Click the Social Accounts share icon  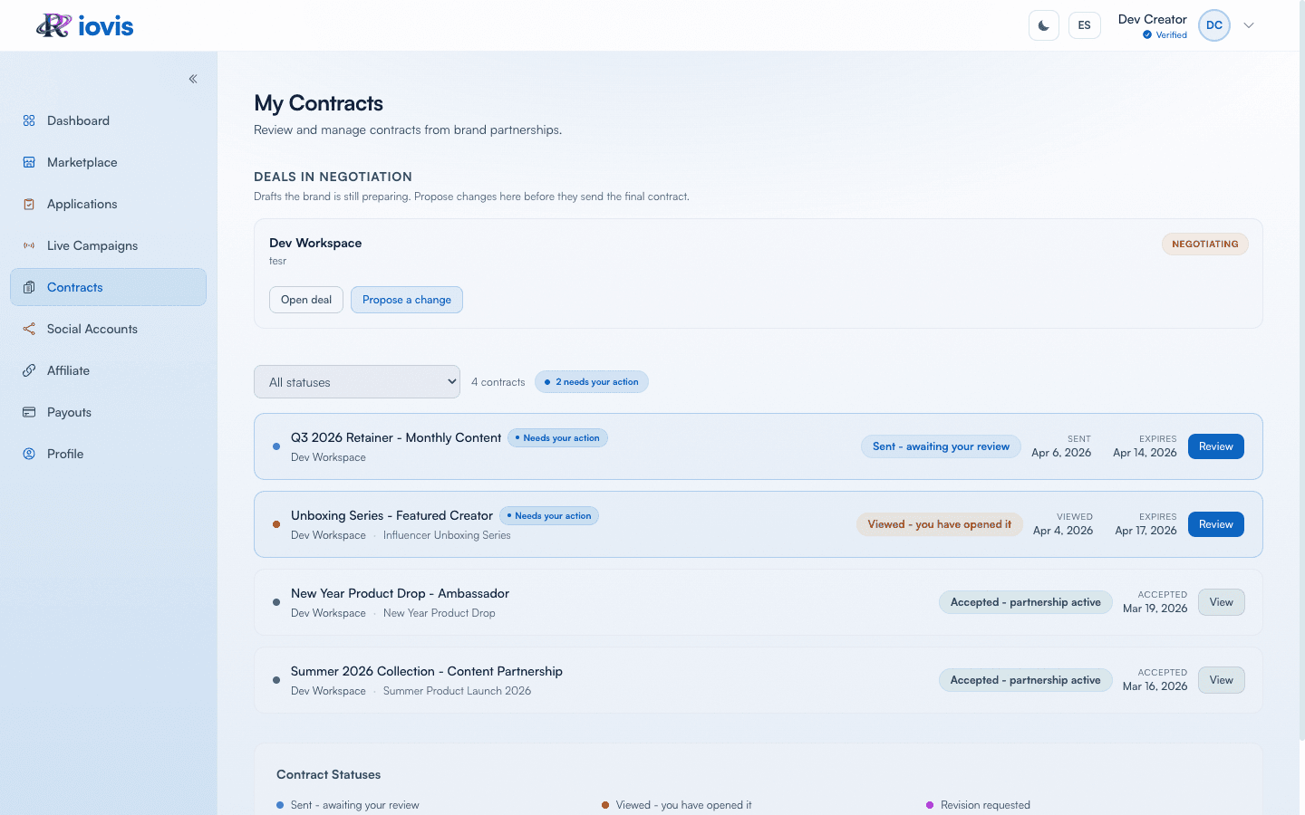tap(29, 329)
